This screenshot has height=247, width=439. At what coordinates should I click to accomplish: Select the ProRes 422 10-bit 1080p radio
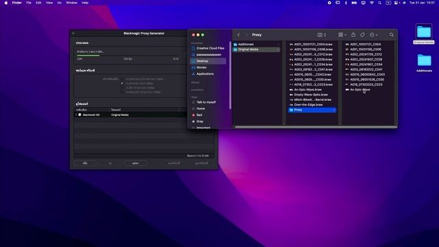(122, 92)
